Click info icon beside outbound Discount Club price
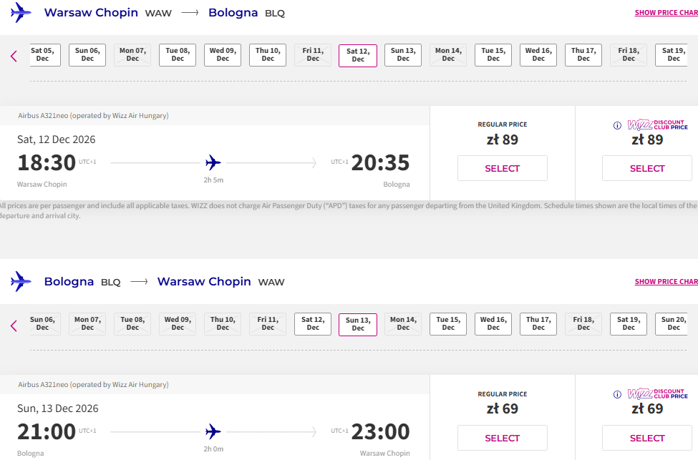The image size is (698, 460). (x=617, y=125)
